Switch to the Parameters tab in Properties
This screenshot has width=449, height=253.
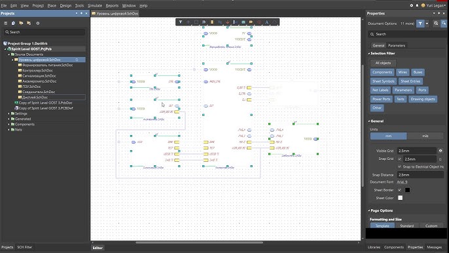(x=397, y=45)
